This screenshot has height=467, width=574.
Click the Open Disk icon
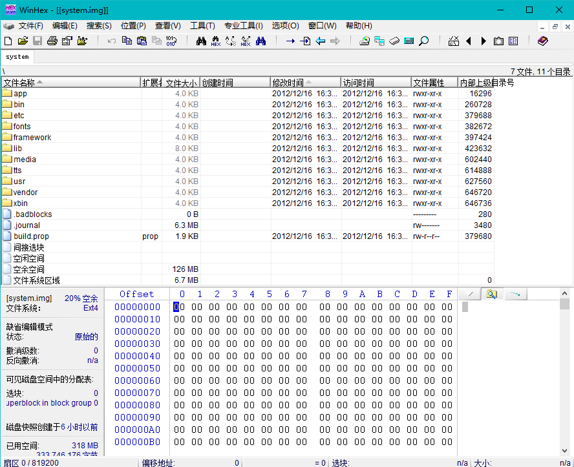[364, 41]
